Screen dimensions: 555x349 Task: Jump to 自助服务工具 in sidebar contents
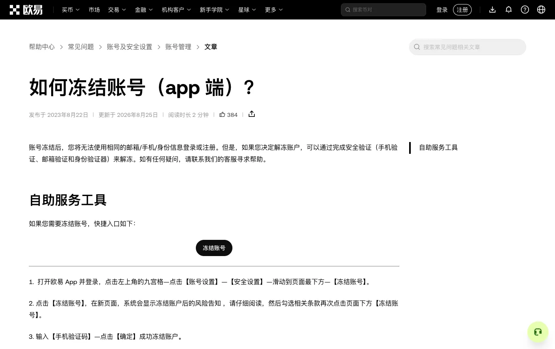(x=438, y=148)
